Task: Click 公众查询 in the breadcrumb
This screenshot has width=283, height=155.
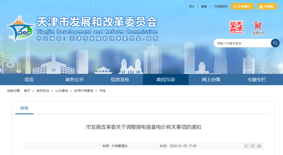Action: coord(62,91)
